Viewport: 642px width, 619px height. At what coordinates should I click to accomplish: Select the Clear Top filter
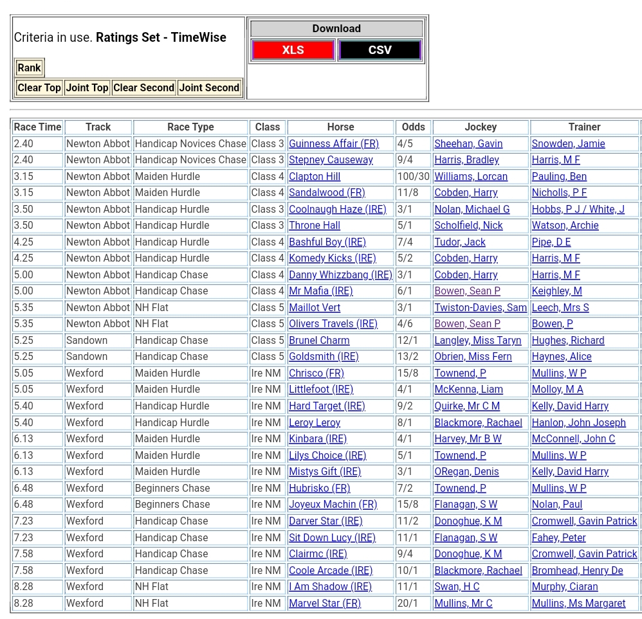click(x=39, y=87)
